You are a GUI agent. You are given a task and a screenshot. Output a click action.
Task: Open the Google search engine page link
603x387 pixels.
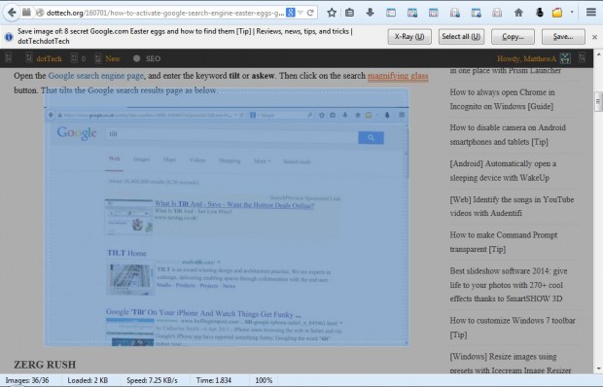[x=95, y=76]
